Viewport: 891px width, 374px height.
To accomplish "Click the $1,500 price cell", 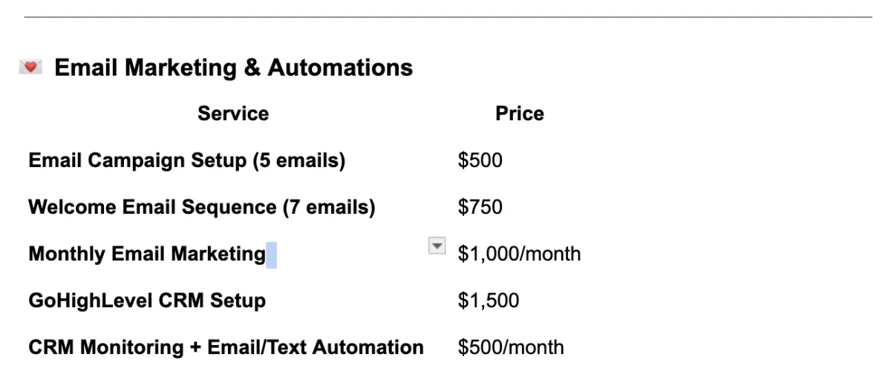I will pyautogui.click(x=489, y=301).
